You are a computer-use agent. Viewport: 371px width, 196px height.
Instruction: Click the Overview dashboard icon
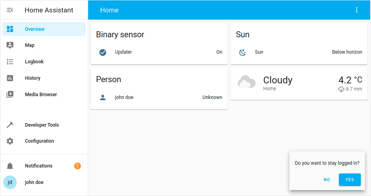pos(10,29)
